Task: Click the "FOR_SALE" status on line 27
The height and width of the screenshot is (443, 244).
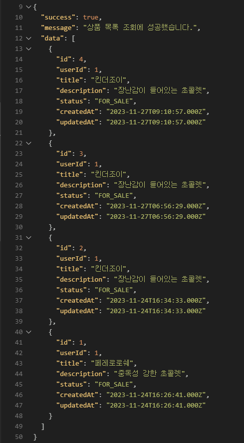Action: pos(114,195)
